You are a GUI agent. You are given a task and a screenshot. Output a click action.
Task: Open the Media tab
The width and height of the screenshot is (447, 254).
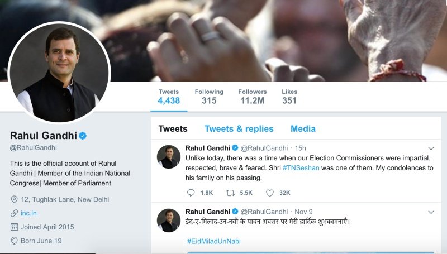(303, 129)
